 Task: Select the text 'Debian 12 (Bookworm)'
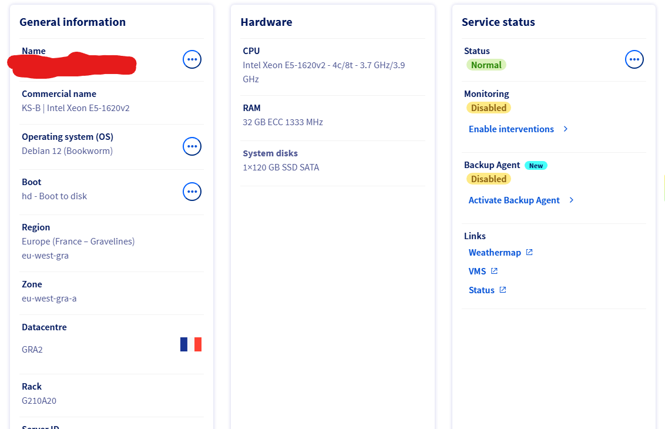67,151
